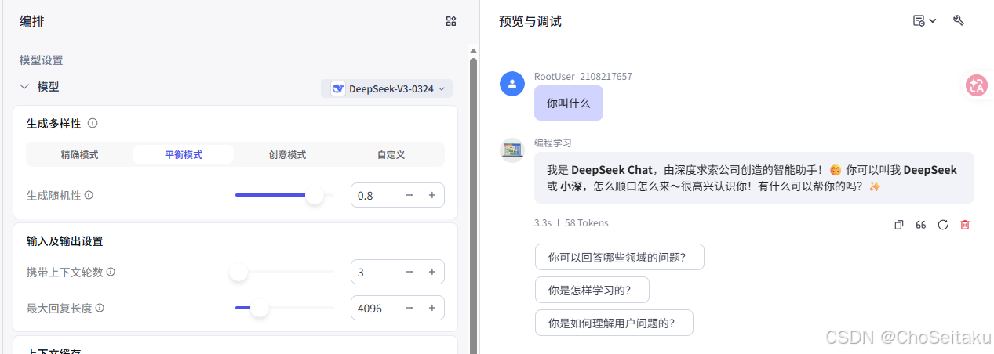Screen dimensions: 994x354
Task: Click the context rounds value 3 field
Action: coord(375,272)
